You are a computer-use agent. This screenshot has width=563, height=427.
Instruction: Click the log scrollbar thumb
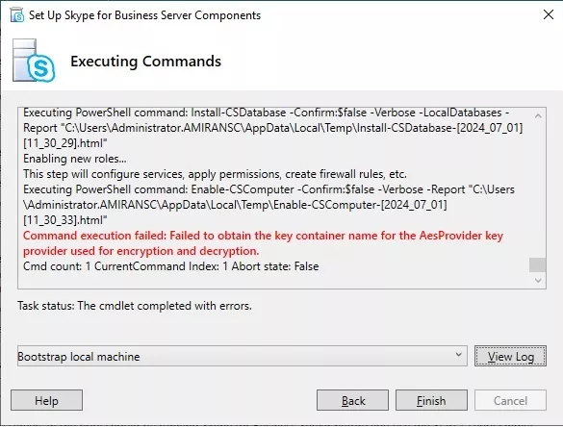[x=538, y=265]
